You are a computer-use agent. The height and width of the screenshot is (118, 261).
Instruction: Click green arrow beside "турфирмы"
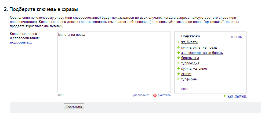click(179, 79)
